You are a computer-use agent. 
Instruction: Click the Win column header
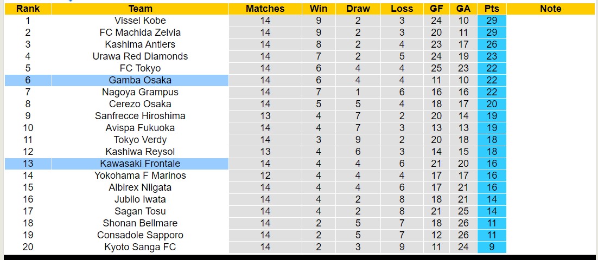319,9
